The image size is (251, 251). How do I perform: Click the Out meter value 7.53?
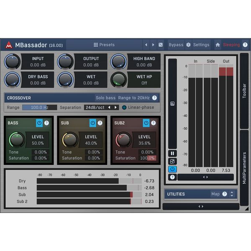coord(226,170)
